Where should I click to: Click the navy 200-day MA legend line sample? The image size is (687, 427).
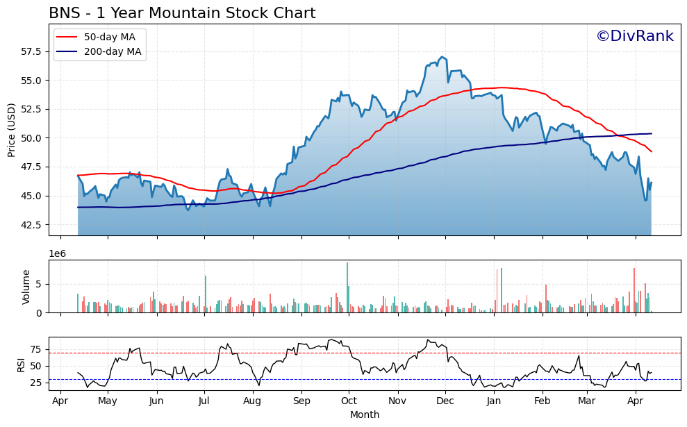pos(67,51)
